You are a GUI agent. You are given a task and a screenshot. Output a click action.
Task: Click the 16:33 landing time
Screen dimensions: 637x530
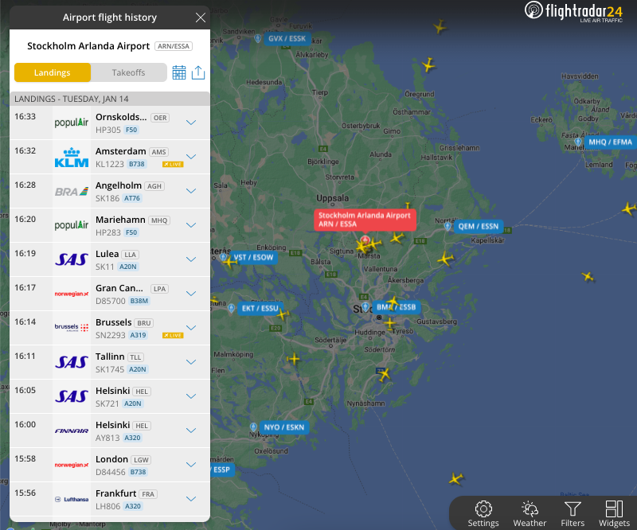point(25,116)
